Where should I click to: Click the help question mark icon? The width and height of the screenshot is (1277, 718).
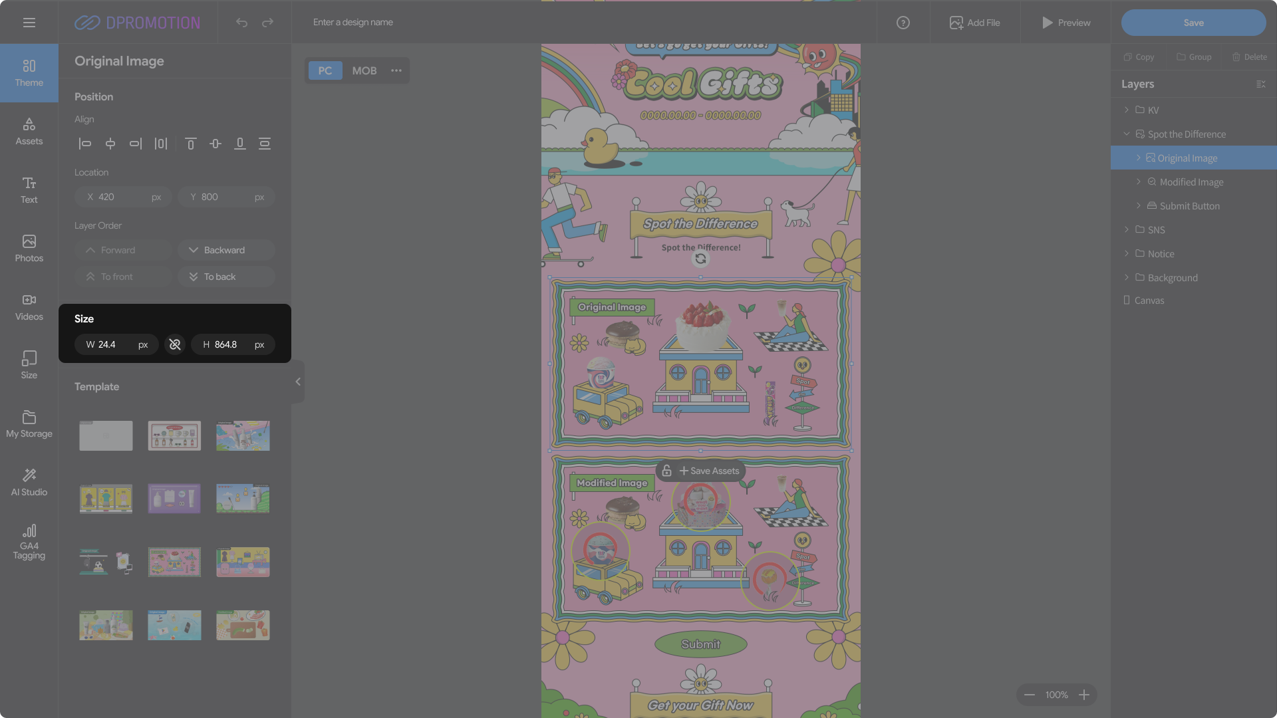click(903, 23)
